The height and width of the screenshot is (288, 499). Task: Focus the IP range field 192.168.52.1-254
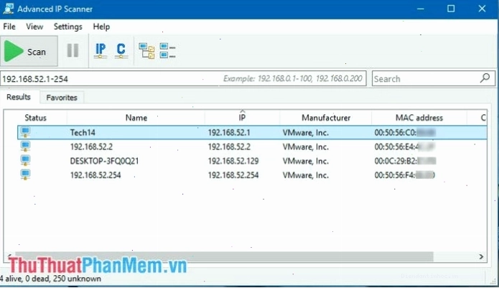point(183,78)
